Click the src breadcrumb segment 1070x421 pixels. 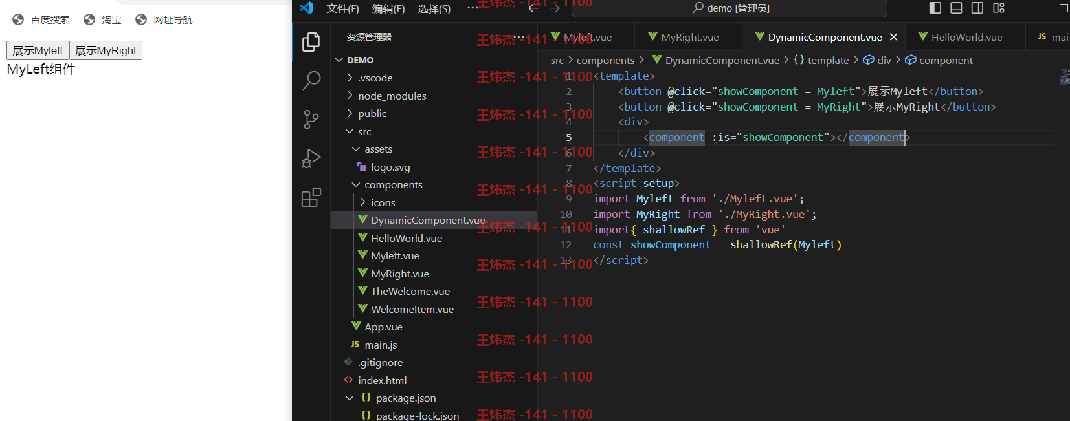click(x=557, y=60)
